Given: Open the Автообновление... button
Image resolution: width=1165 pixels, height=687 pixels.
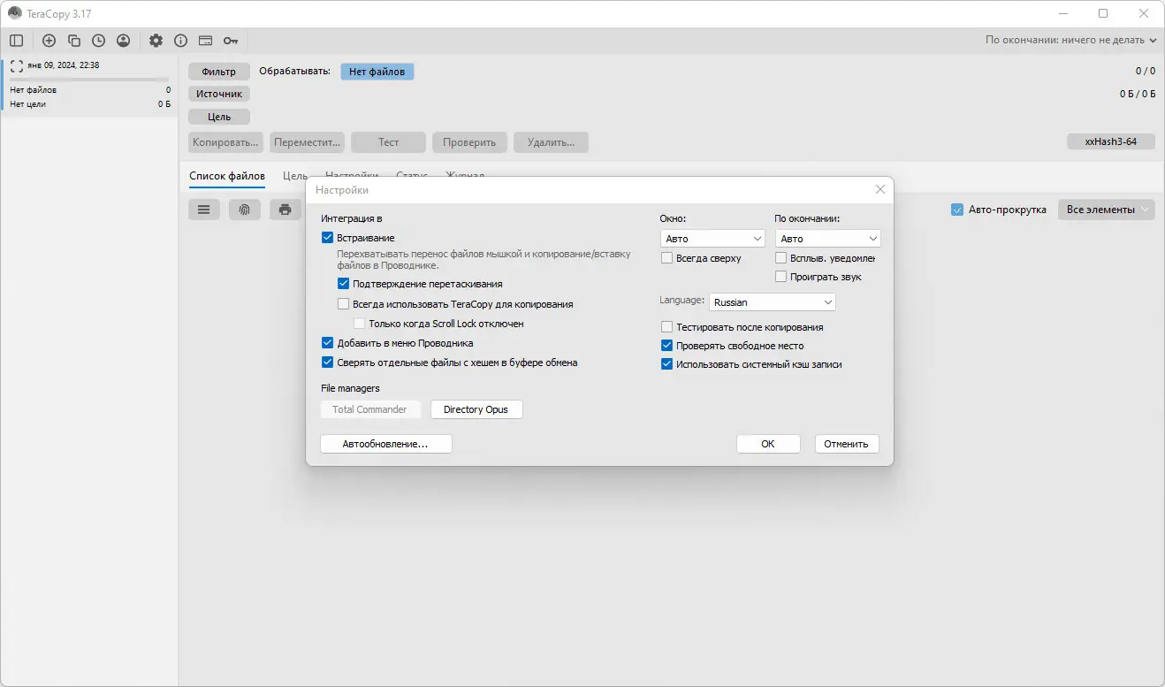Looking at the screenshot, I should coord(385,444).
